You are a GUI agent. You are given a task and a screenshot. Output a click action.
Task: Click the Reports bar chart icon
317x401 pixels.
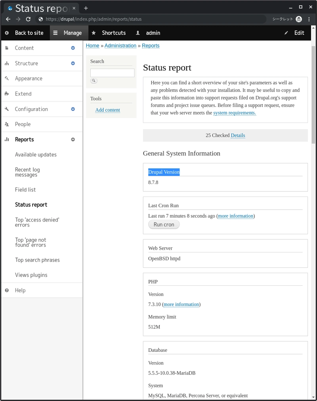point(7,139)
